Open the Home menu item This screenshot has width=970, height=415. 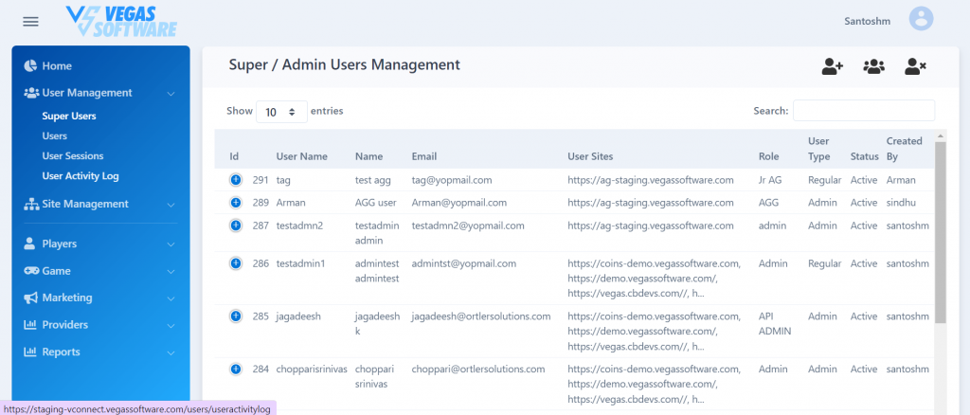57,65
